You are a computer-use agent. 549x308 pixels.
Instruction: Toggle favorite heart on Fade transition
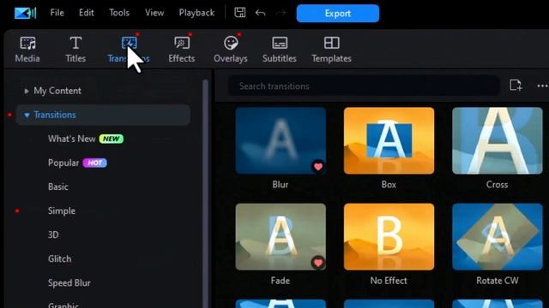point(318,263)
